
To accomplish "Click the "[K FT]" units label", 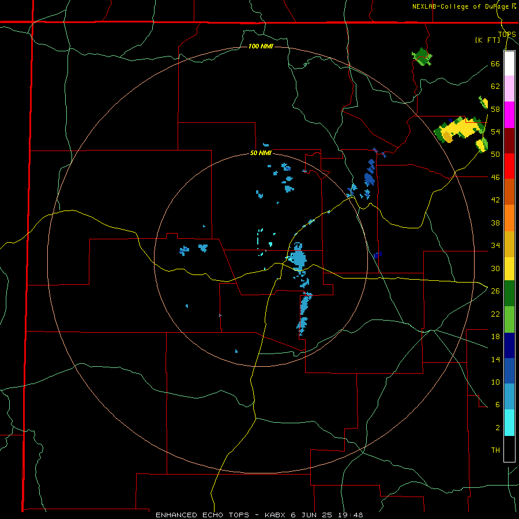I will tap(487, 40).
